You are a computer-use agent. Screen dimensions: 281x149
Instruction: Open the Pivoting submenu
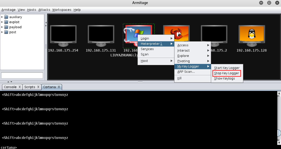pos(193,61)
